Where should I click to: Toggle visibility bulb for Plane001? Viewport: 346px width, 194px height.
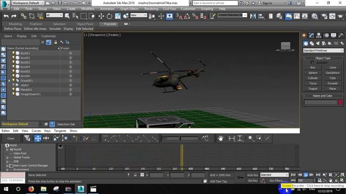(x=13, y=89)
